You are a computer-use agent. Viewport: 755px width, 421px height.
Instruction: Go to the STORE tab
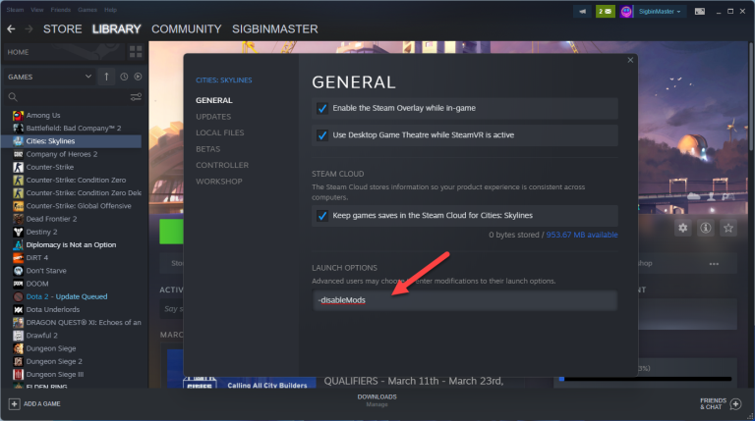coord(63,29)
